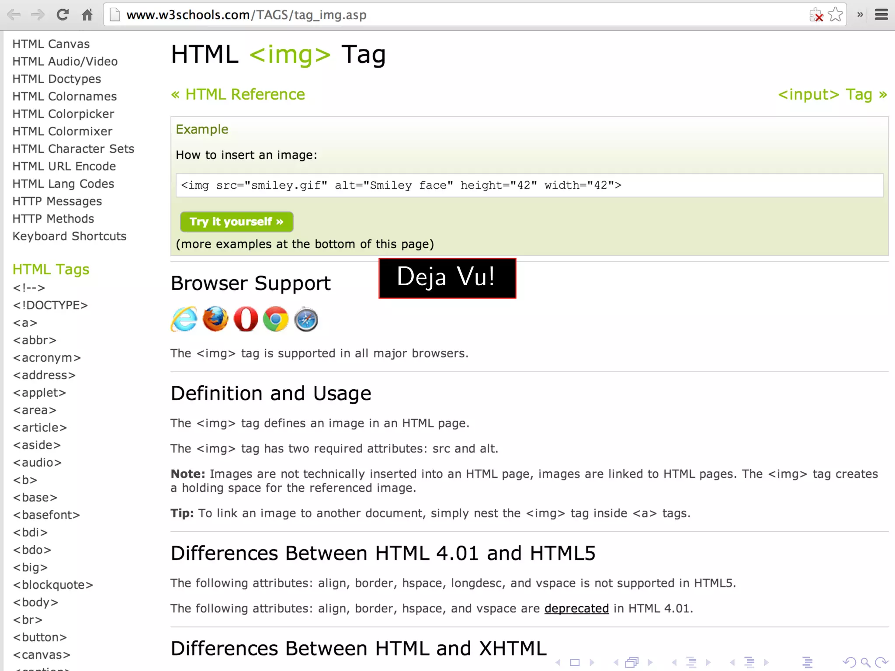Click the home icon in toolbar
The image size is (895, 671).
pyautogui.click(x=87, y=15)
